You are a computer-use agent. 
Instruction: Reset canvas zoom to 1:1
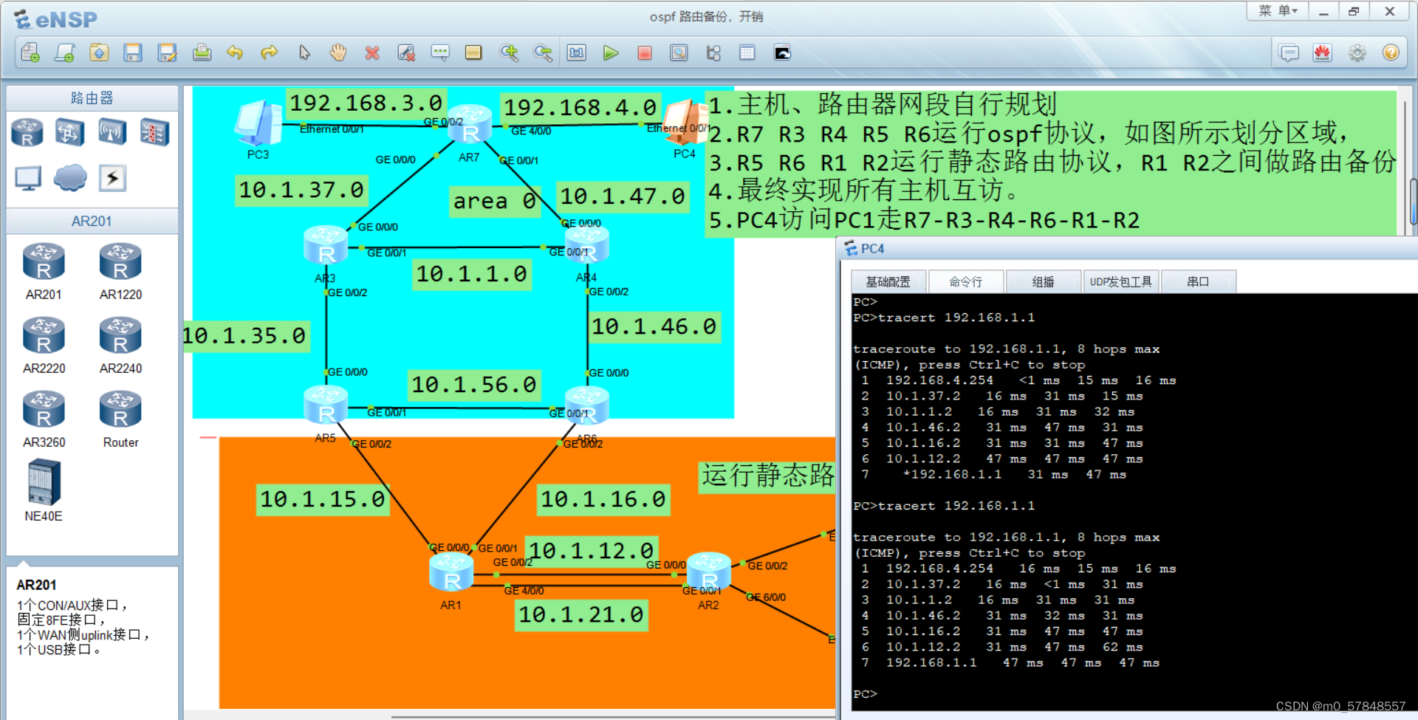tap(577, 52)
